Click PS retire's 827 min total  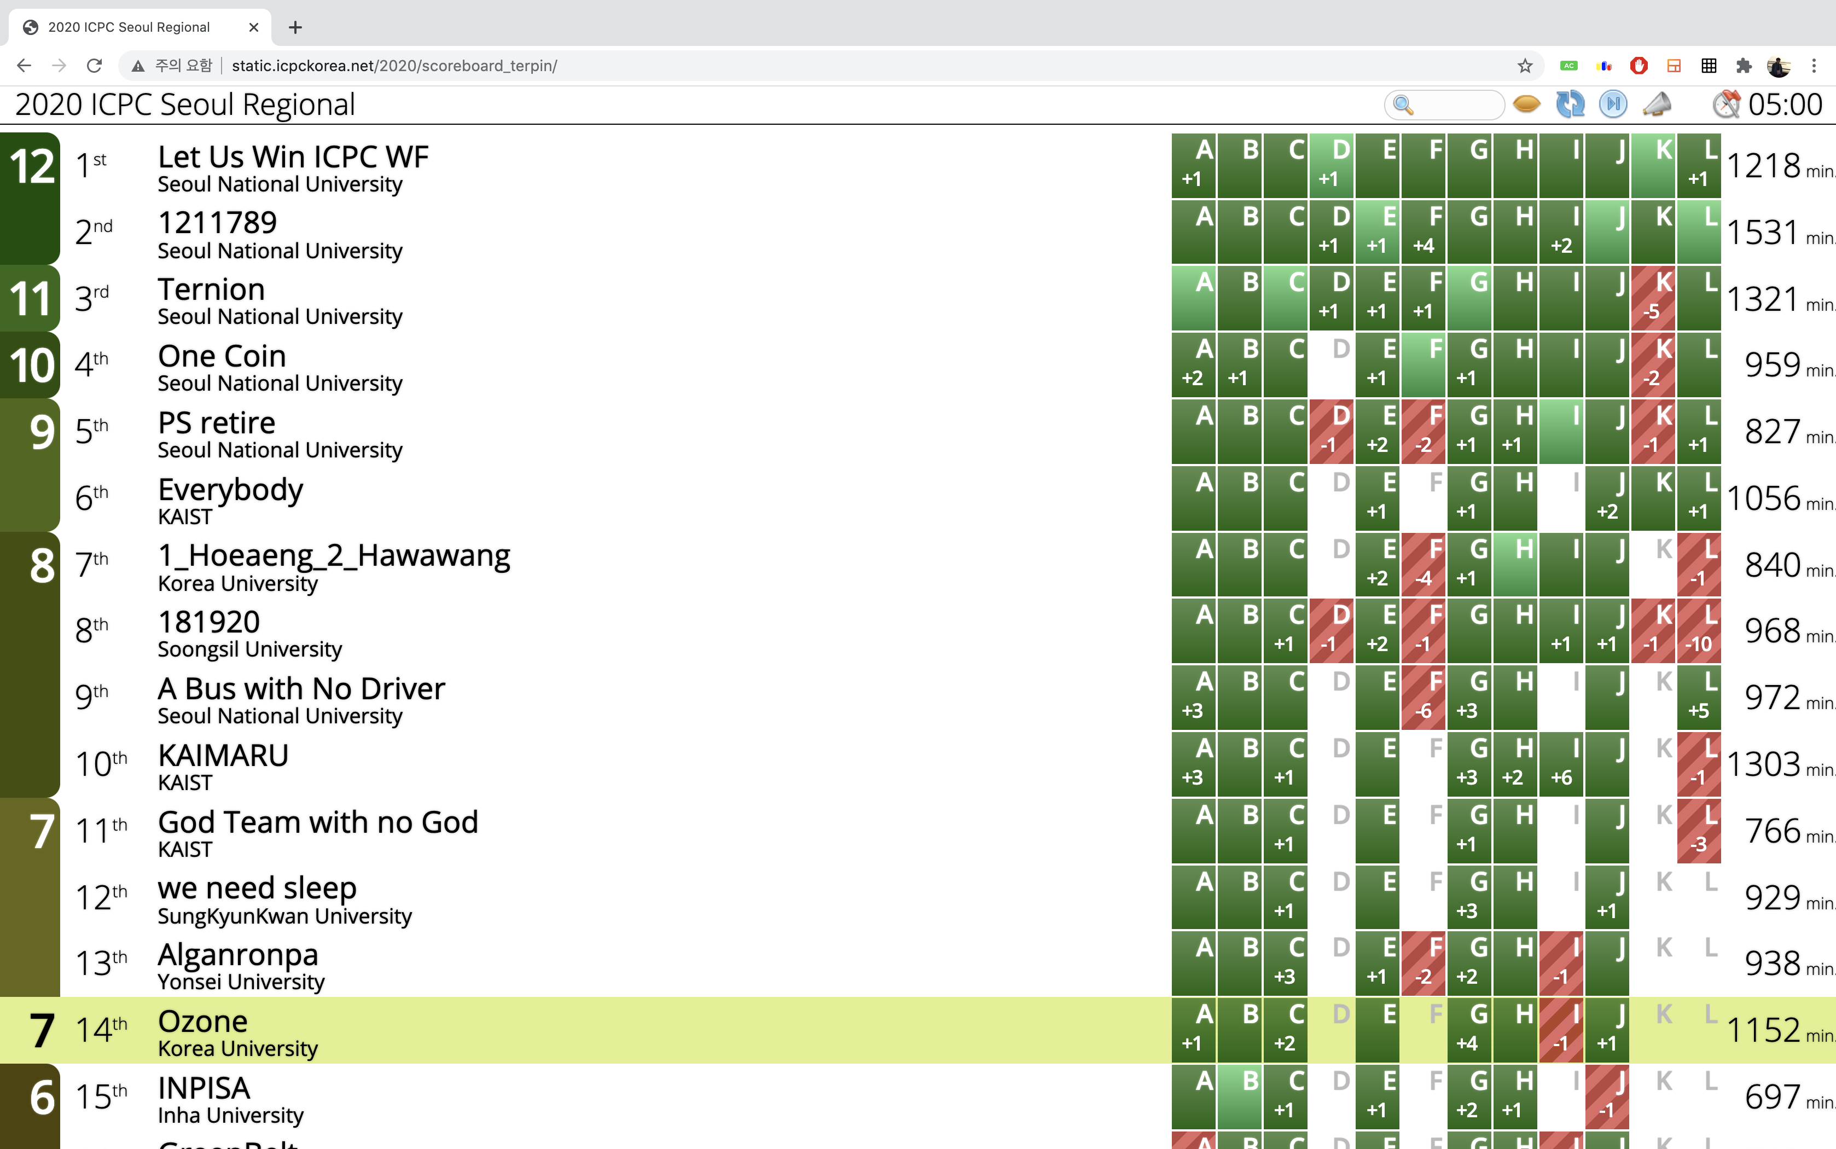click(x=1788, y=432)
